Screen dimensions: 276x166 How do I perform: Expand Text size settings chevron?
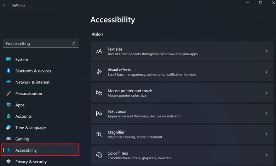click(x=266, y=51)
